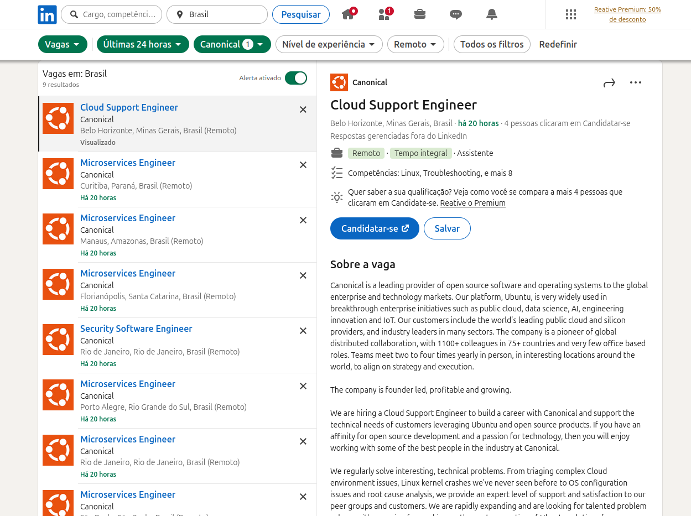Toggle the 'Alerta ativado' job alert switch
The image size is (691, 516).
tap(296, 78)
